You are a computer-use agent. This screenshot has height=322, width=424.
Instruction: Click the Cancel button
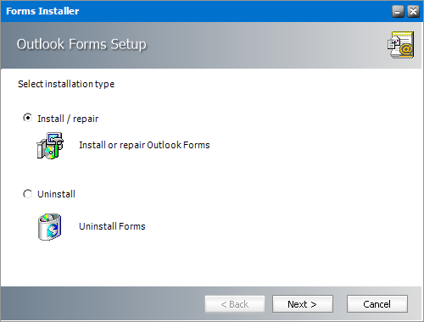[x=377, y=304]
